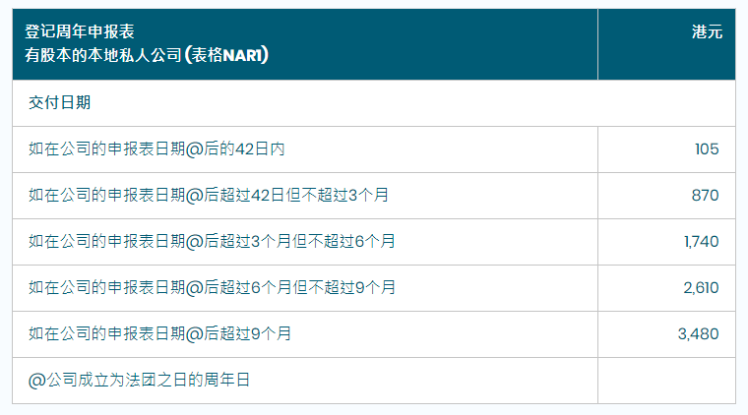Click the @ symbol starting the footnote
The image size is (748, 415).
point(36,380)
